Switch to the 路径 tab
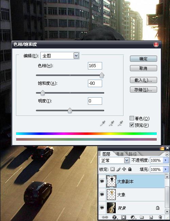Viewport: 170px width, 221px height. pyautogui.click(x=133, y=154)
